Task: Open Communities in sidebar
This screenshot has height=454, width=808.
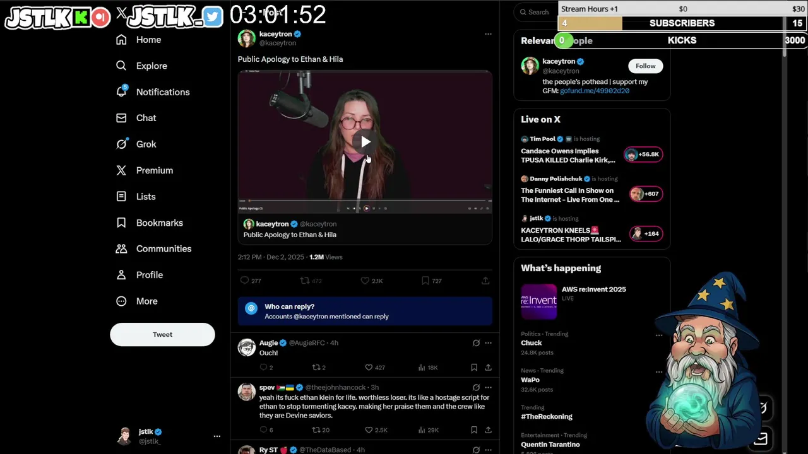Action: pos(154,248)
